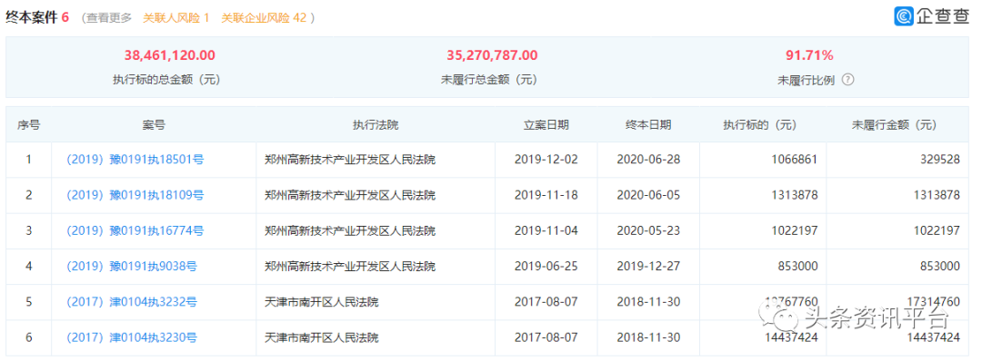Open case (2019) 豫0191执18109号
This screenshot has width=982, height=361.
click(x=135, y=195)
